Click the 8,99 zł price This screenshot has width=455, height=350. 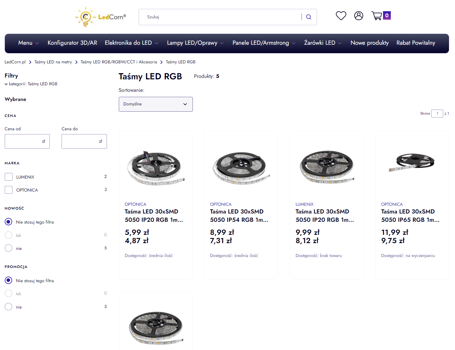(222, 232)
